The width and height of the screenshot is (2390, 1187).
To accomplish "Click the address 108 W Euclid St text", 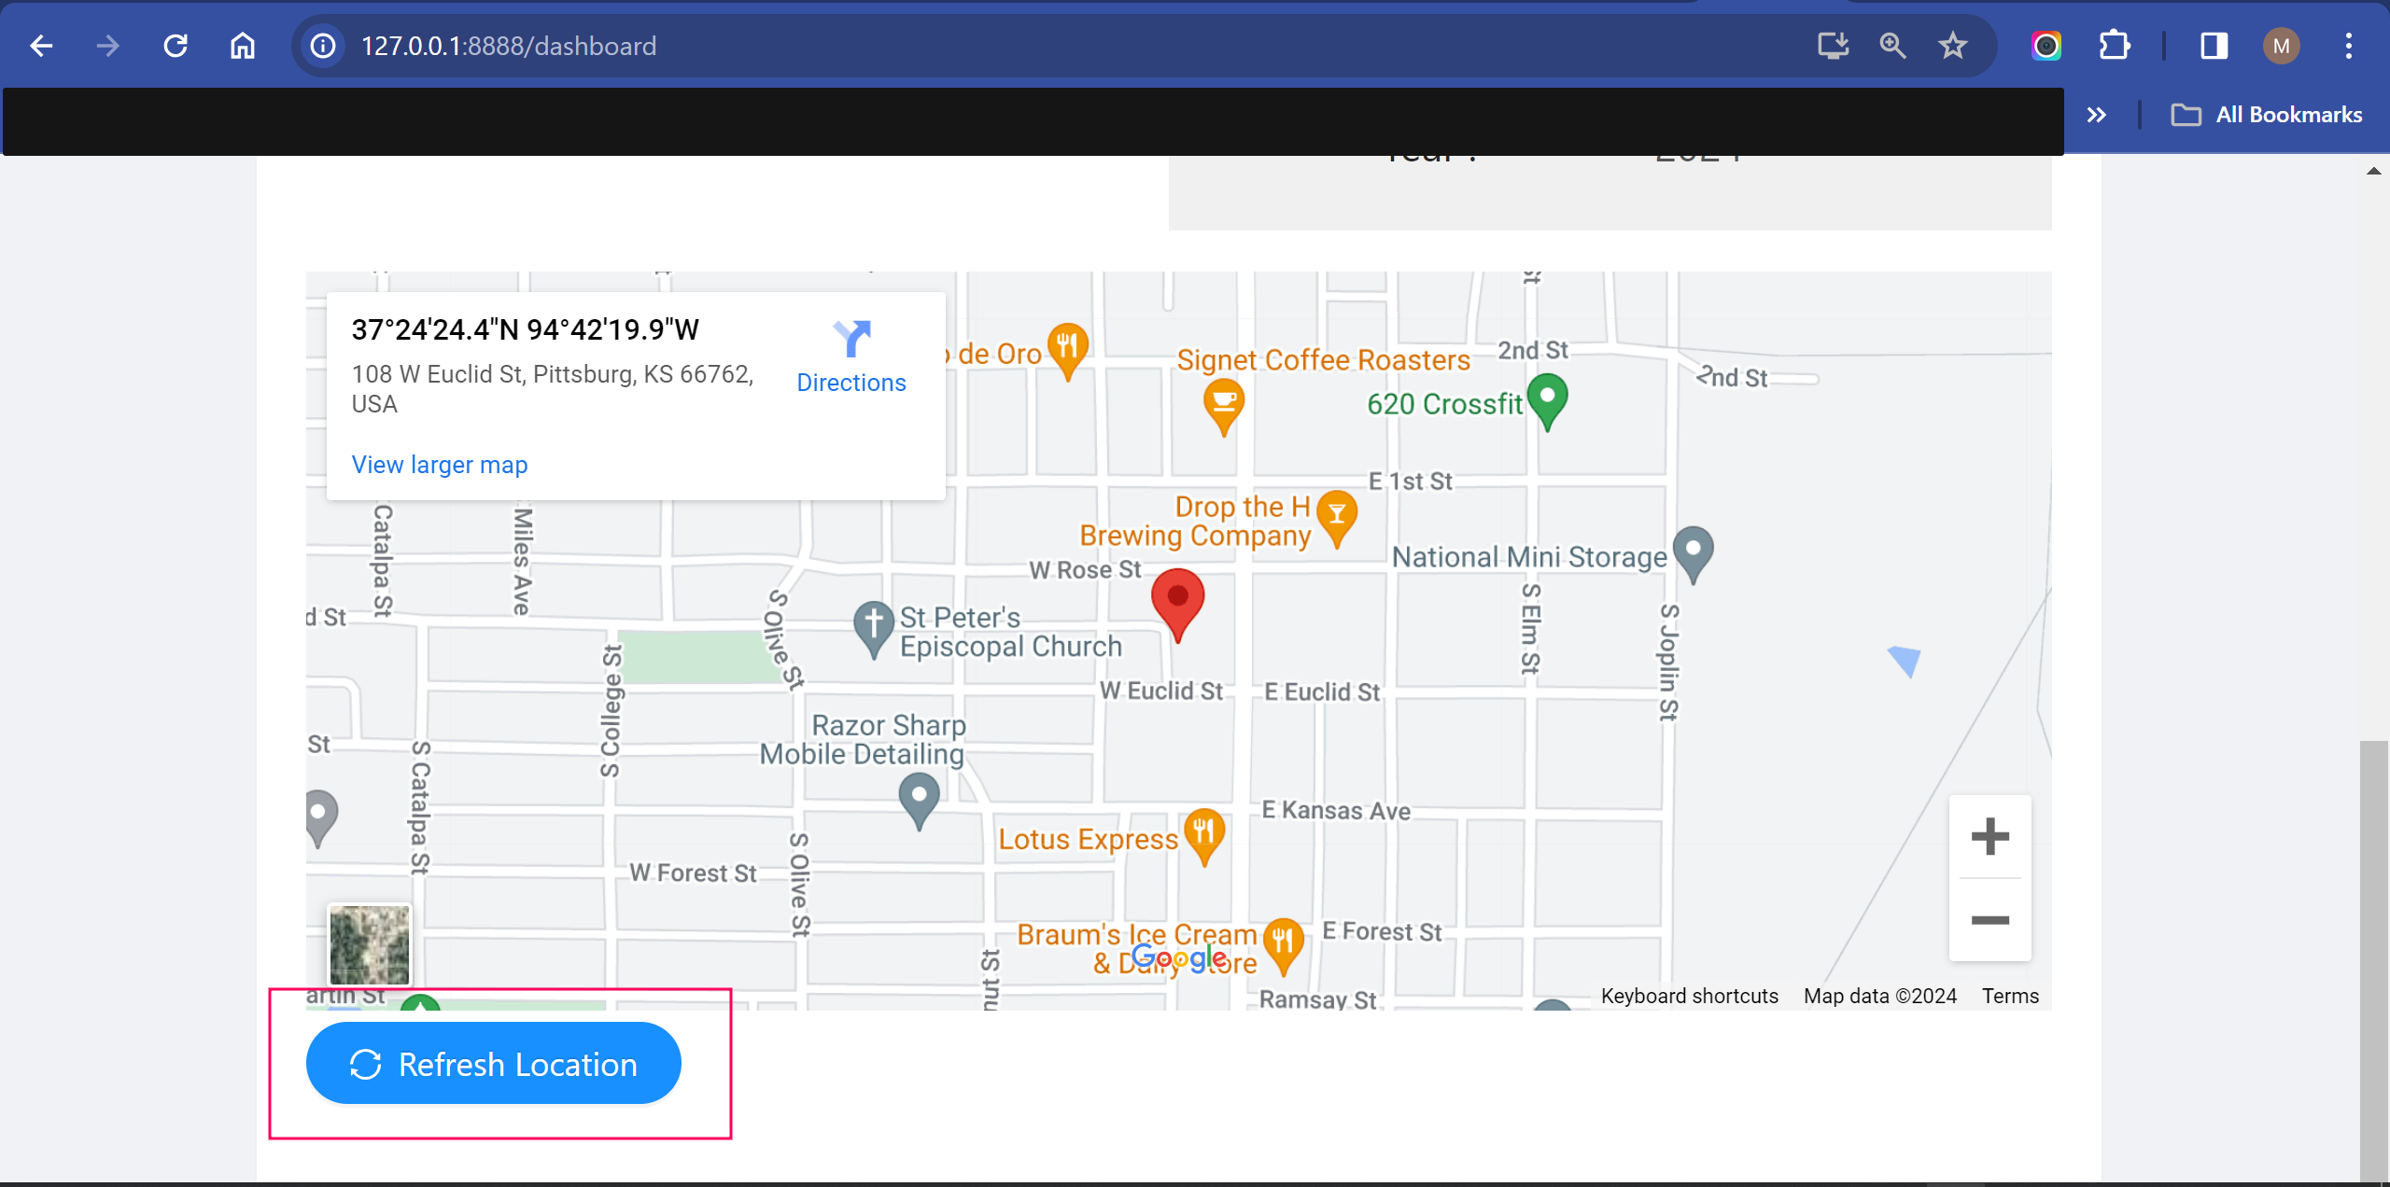I will coord(552,388).
